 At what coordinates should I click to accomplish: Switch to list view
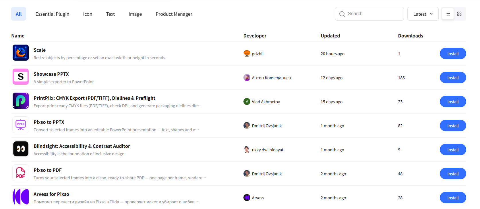(x=448, y=14)
